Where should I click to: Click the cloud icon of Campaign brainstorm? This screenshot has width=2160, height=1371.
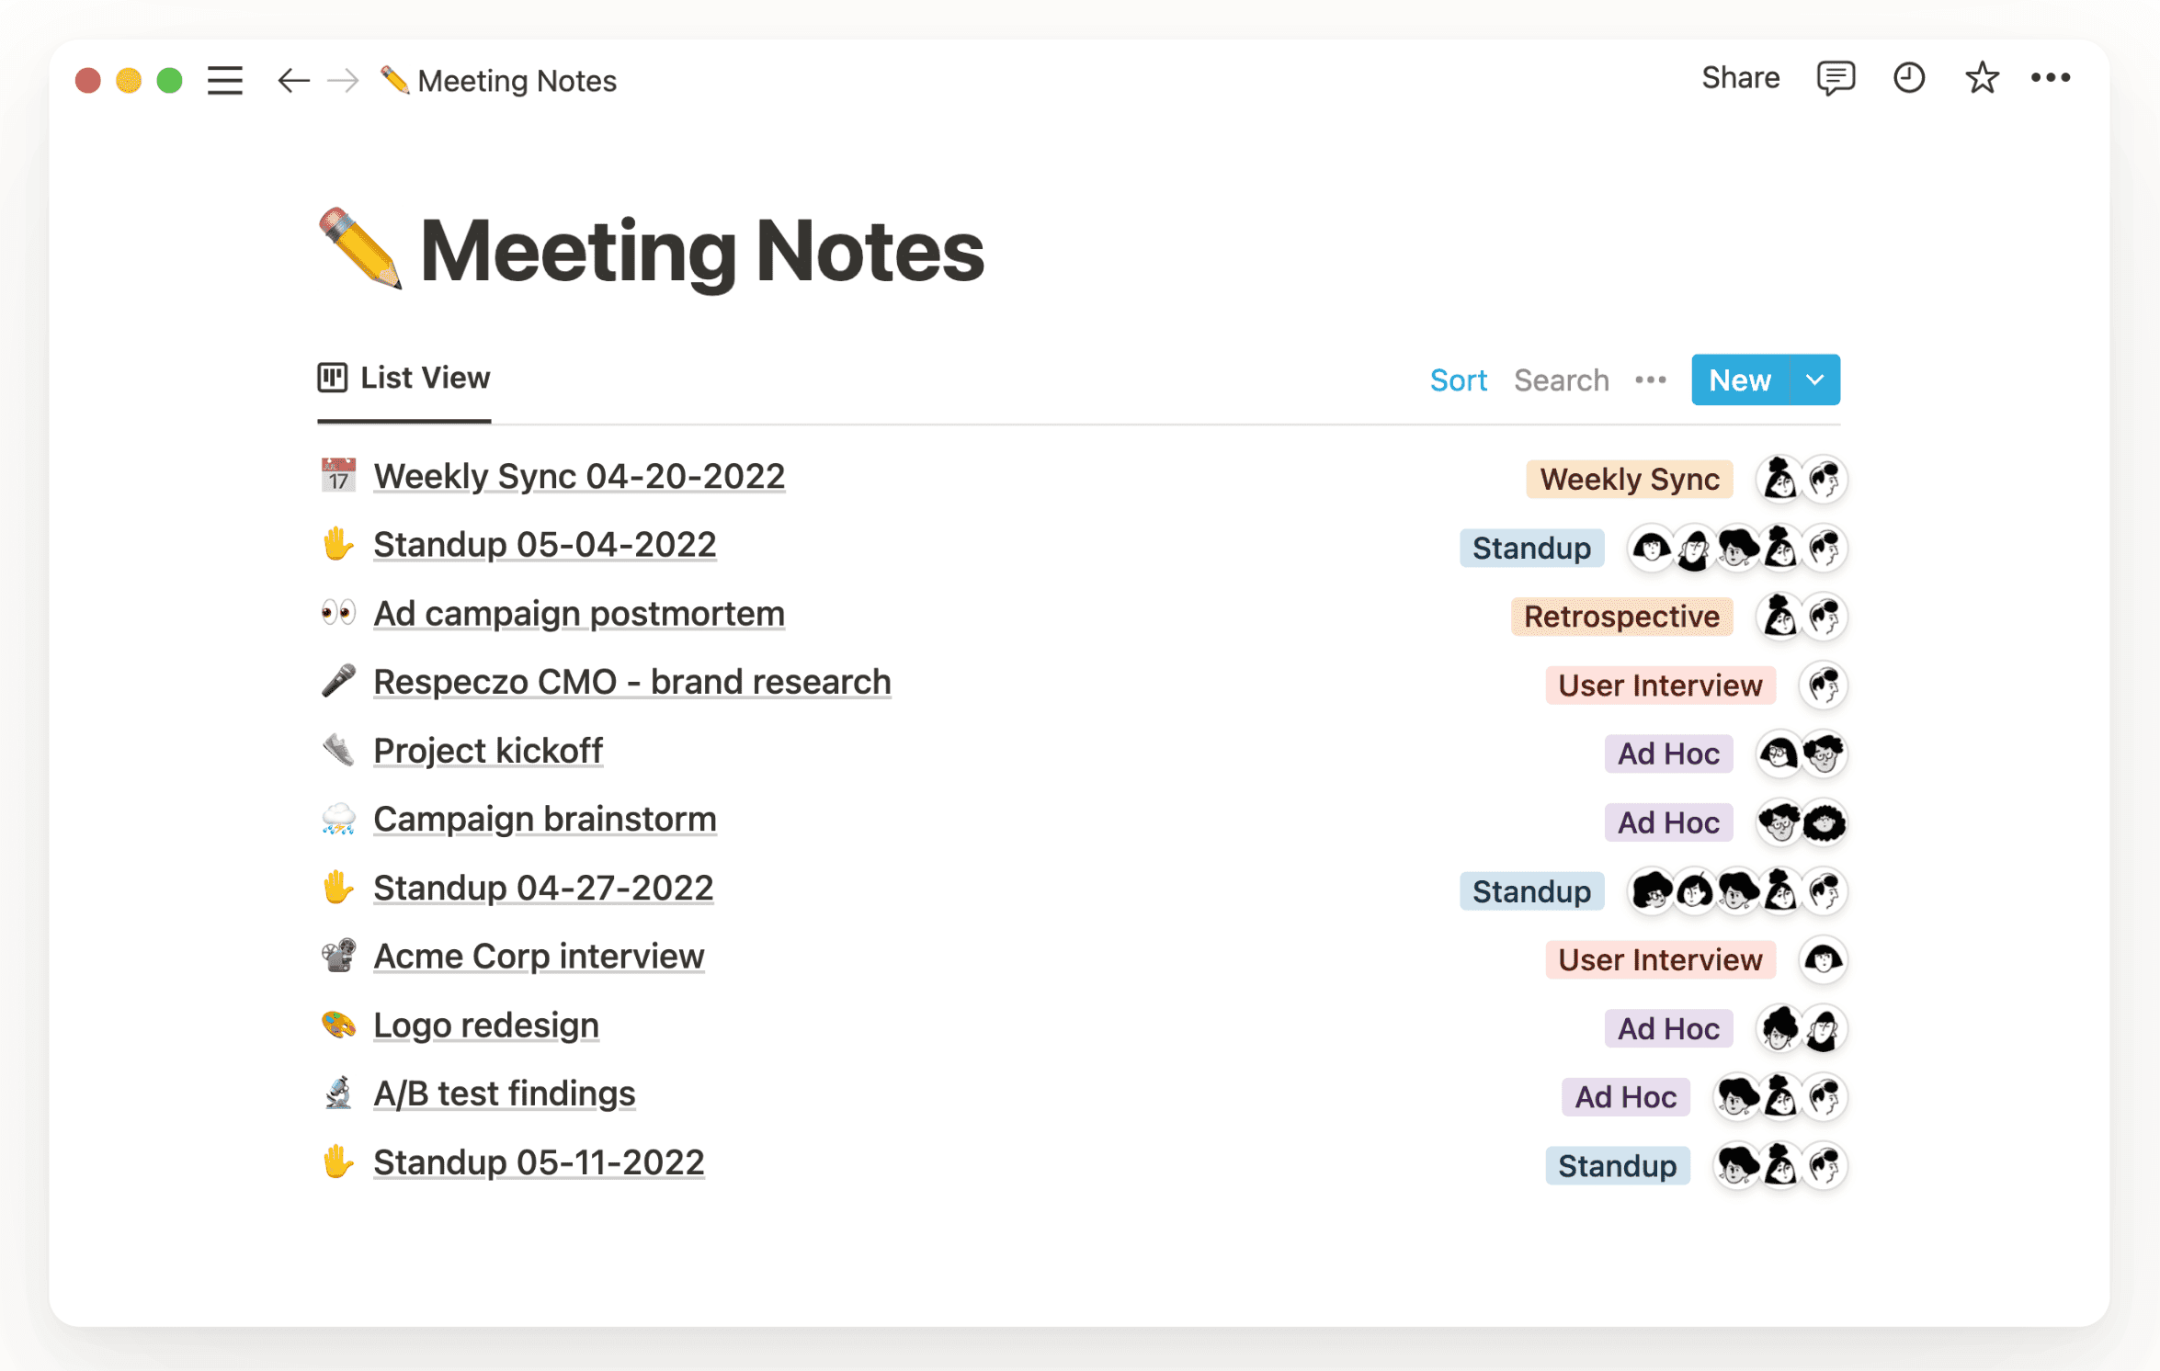coord(338,819)
